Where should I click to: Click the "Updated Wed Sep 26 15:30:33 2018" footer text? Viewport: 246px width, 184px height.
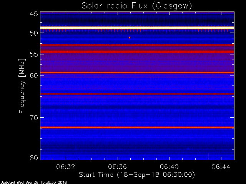33,182
